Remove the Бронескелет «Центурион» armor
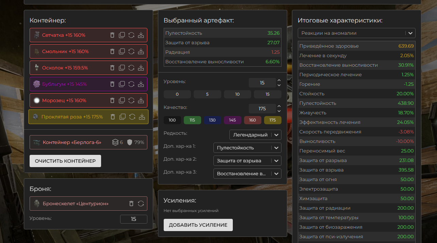The image size is (437, 243). [131, 204]
